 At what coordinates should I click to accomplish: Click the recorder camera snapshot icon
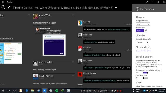click(112, 91)
